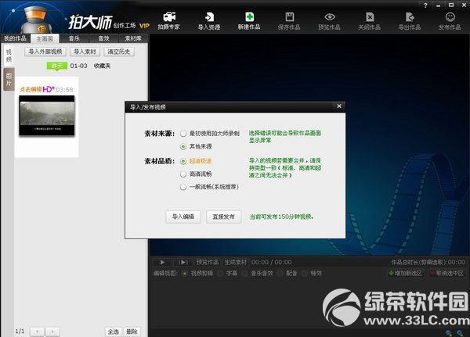Save work via 保存作品 icon

(x=289, y=20)
